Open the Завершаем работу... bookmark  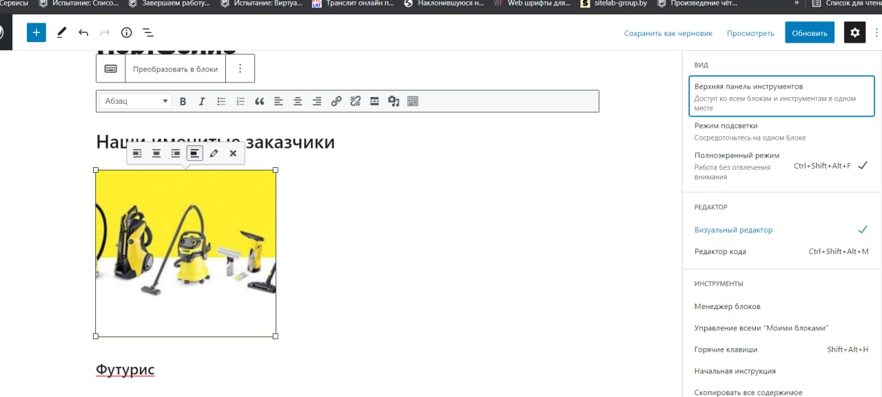coord(169,3)
